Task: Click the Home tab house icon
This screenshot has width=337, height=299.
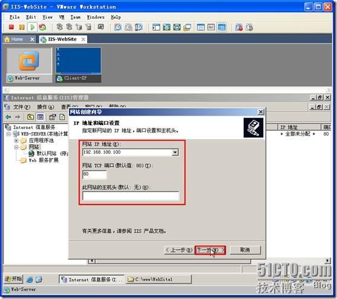Action: click(7, 39)
